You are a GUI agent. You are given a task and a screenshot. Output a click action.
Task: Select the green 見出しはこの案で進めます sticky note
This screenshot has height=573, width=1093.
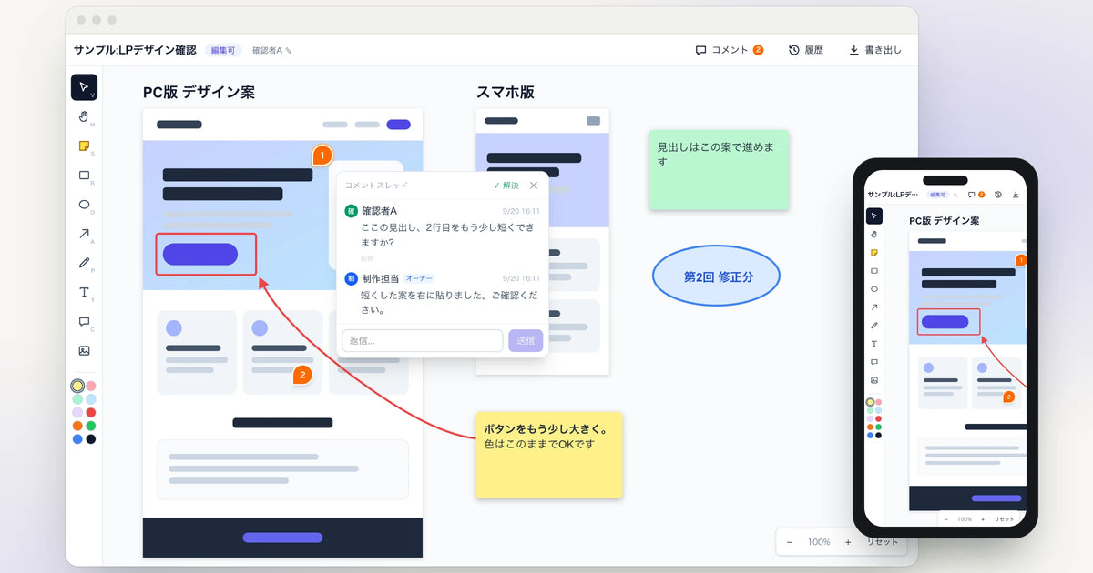point(719,169)
